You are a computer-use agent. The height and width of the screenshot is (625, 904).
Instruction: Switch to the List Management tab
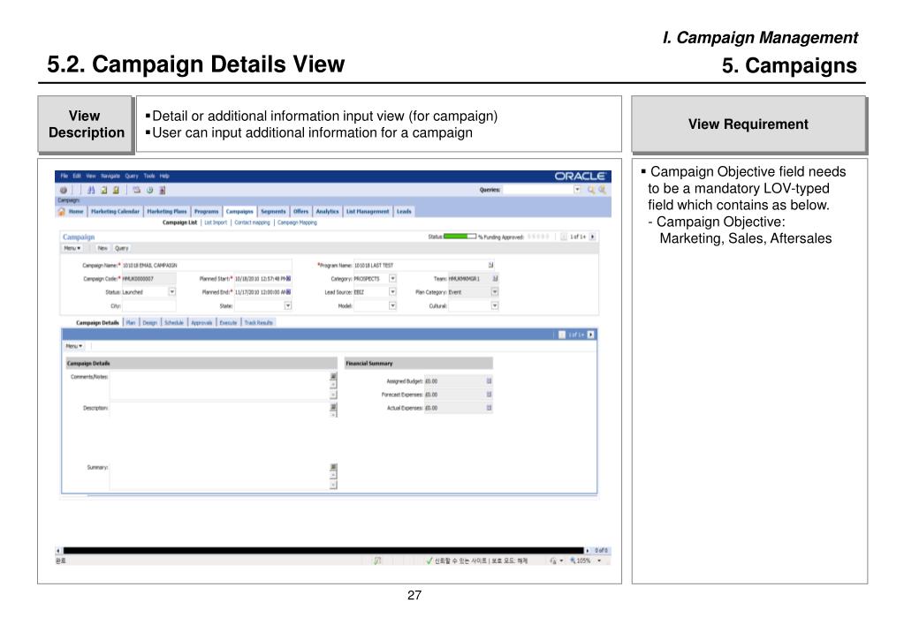pyautogui.click(x=368, y=211)
